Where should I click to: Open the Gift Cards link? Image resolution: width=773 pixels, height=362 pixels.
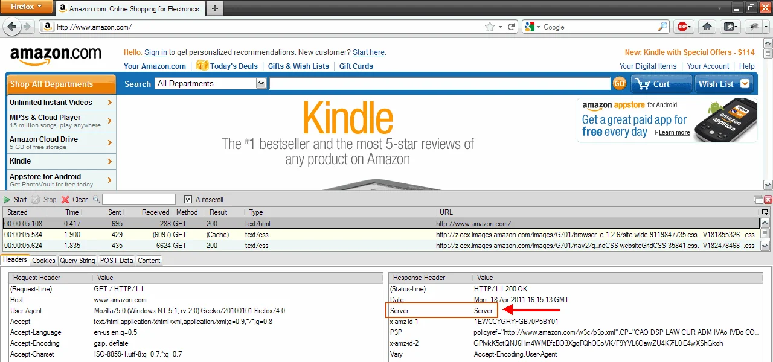(356, 66)
